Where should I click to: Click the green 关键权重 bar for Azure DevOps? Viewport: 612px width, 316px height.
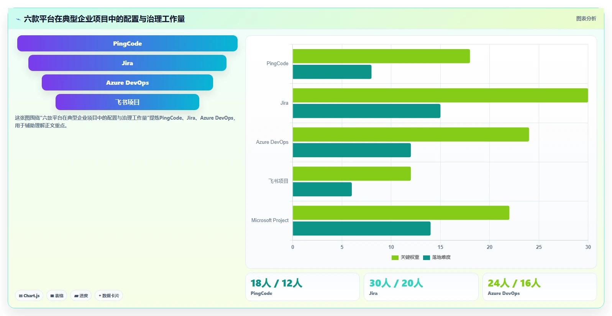tap(411, 134)
